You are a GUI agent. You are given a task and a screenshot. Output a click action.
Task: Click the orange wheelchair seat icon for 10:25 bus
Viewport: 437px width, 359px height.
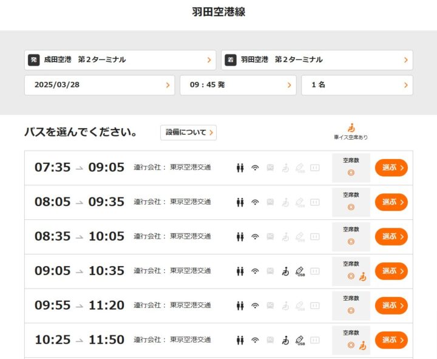point(362,346)
